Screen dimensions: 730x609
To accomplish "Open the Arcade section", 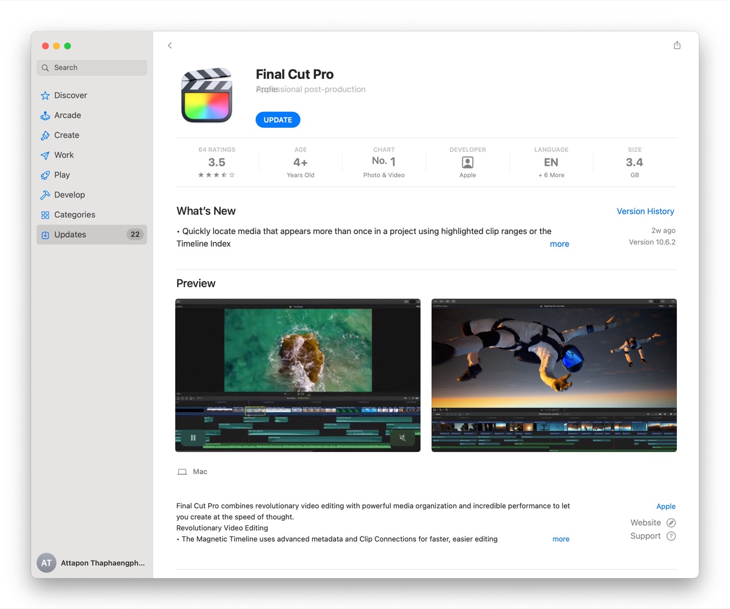I will (92, 115).
